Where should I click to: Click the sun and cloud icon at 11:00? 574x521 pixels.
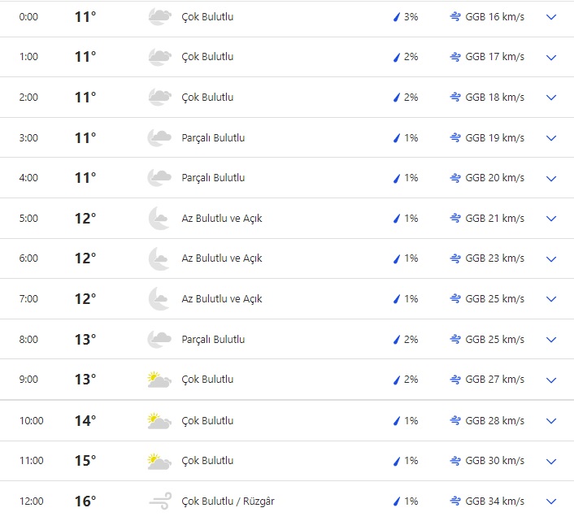click(159, 460)
